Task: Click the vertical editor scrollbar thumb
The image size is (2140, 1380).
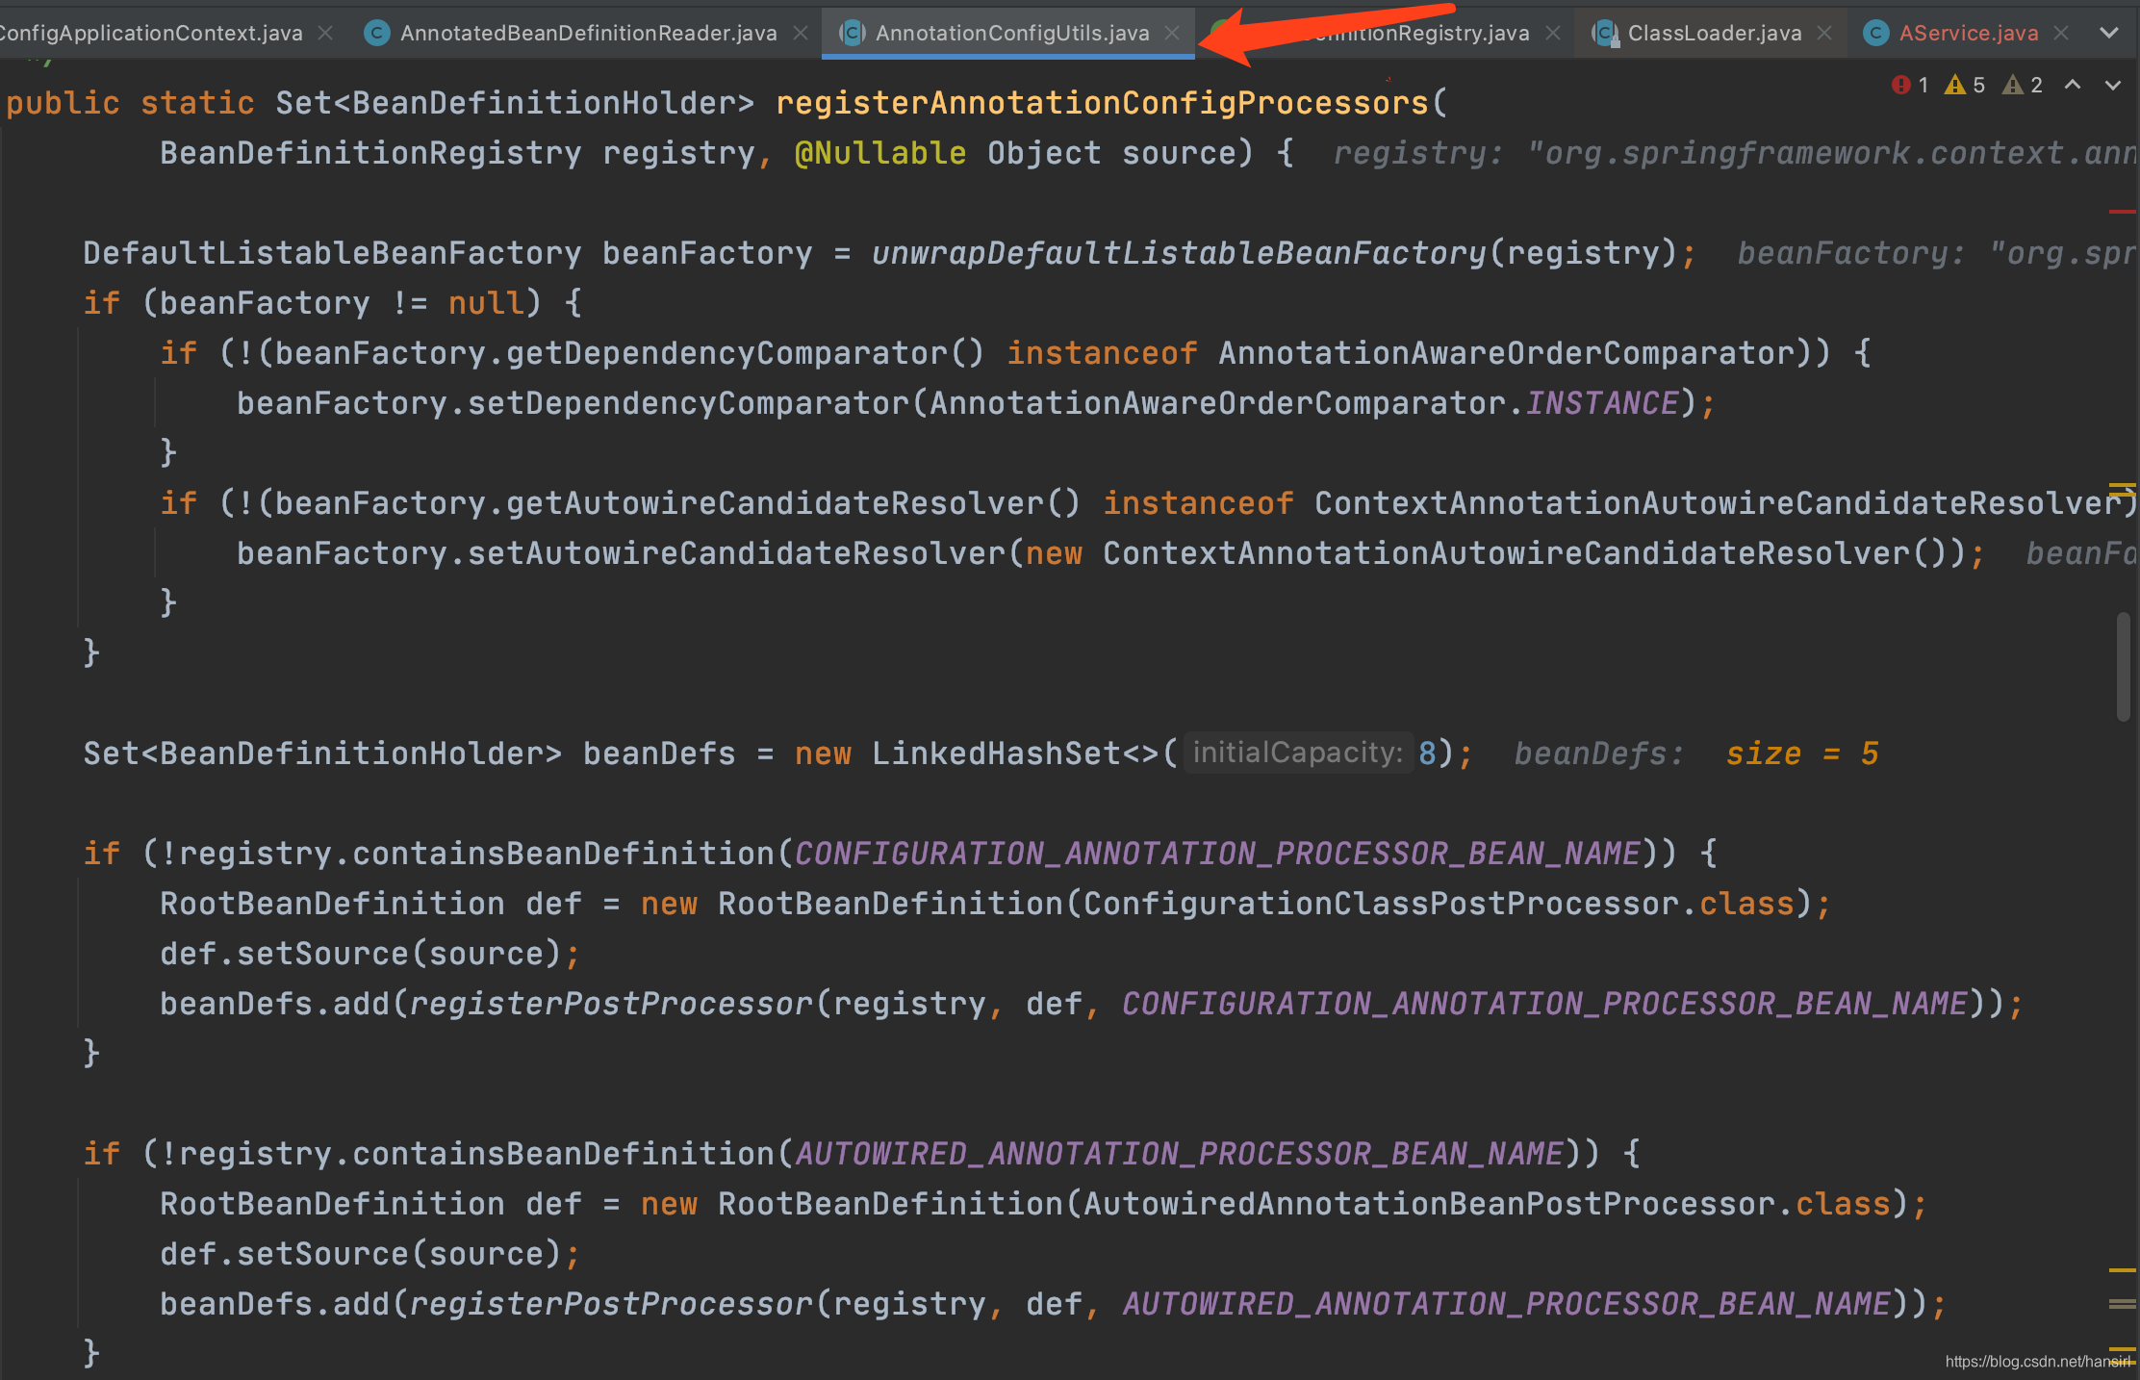Action: pyautogui.click(x=2123, y=666)
